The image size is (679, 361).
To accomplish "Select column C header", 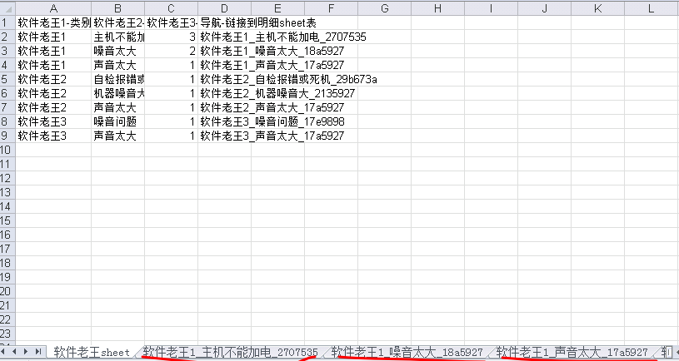I will tap(171, 8).
